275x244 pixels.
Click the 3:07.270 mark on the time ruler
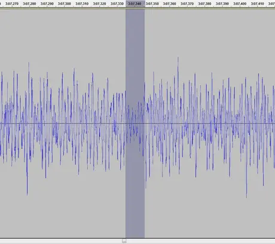tap(12, 4)
